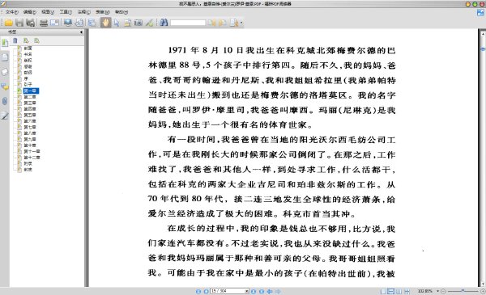Open the Layers panel sidebar icon
The image size is (486, 295).
(x=5, y=72)
